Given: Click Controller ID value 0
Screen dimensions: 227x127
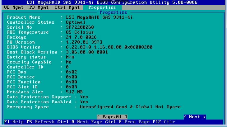Looking at the screenshot, I should point(67,67).
